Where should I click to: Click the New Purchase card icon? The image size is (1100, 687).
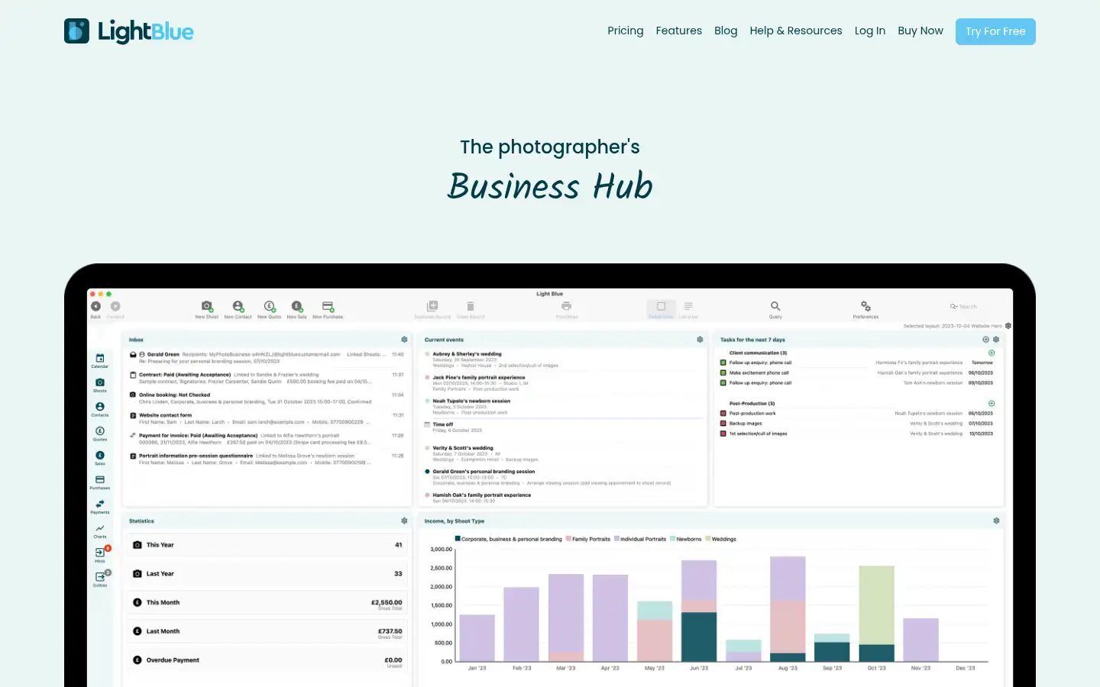click(x=328, y=306)
